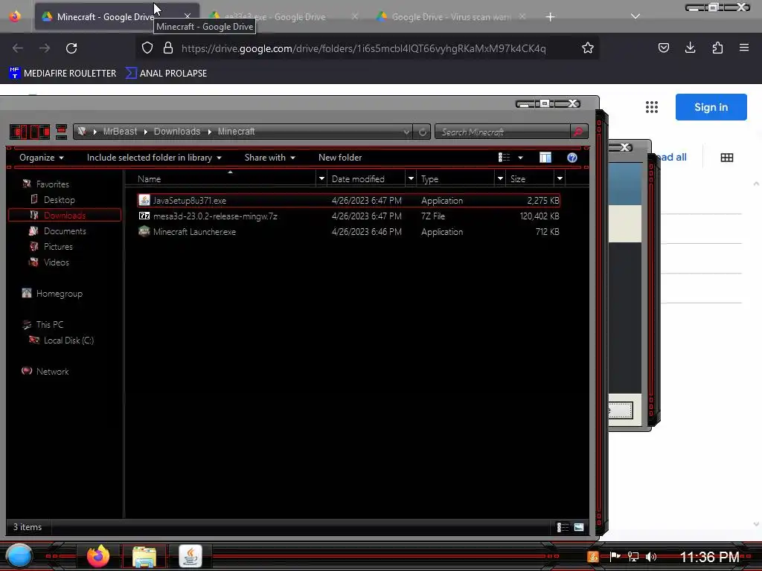Go back in Firefox browser
762x571 pixels.
click(x=18, y=48)
